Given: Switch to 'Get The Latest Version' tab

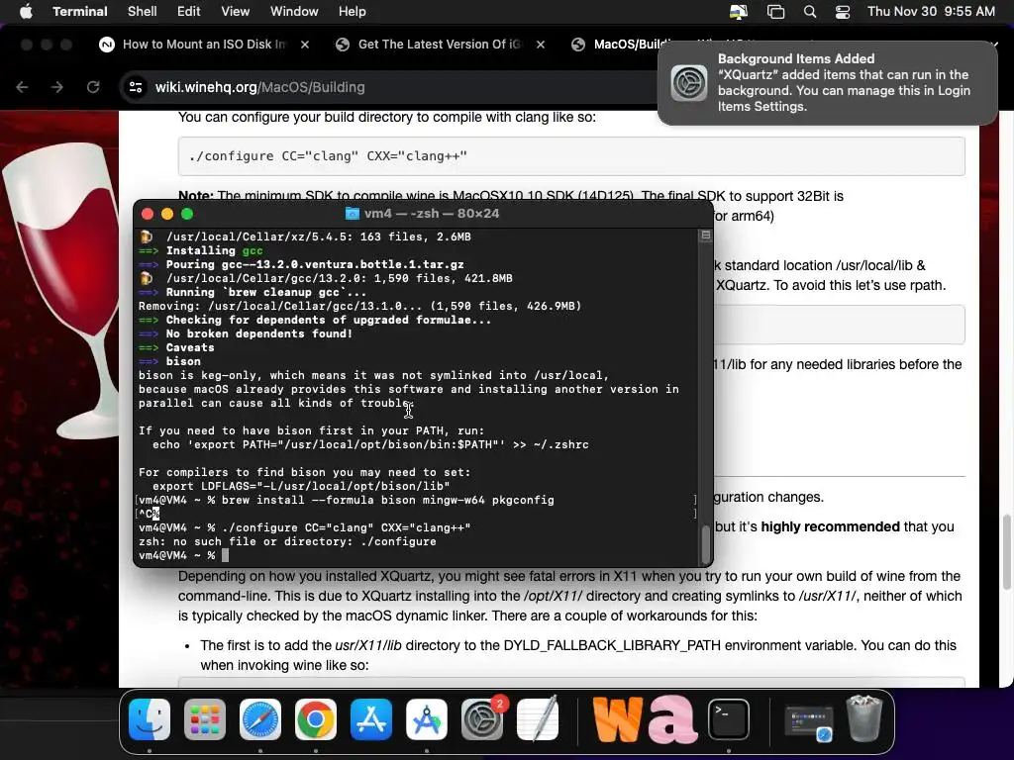Looking at the screenshot, I should tap(439, 44).
